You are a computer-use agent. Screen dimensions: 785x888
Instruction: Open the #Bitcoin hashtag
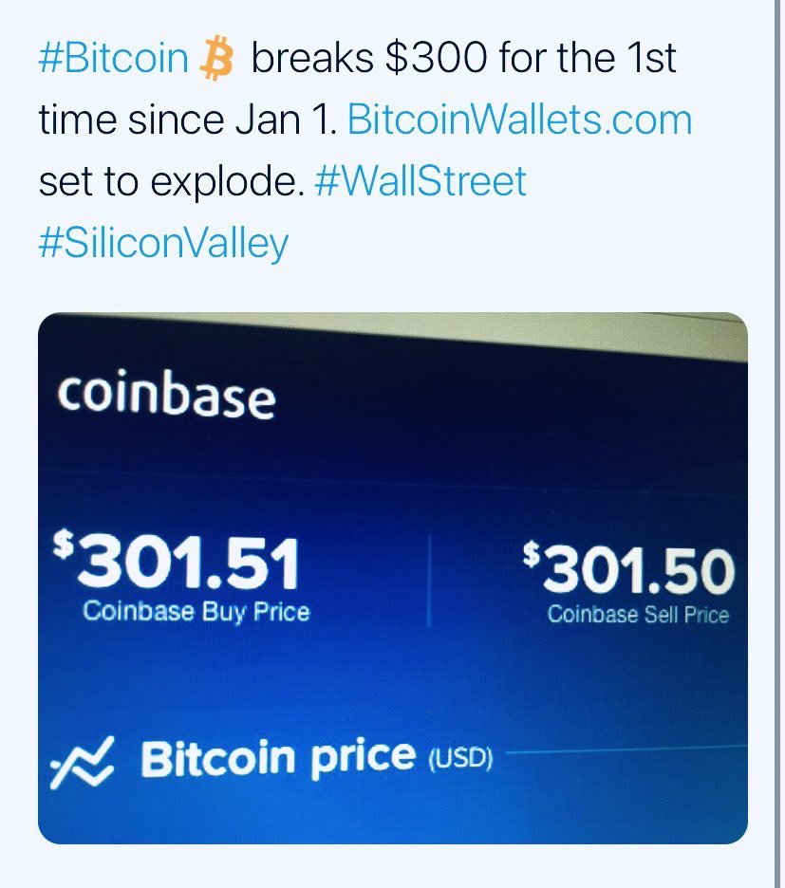point(113,59)
